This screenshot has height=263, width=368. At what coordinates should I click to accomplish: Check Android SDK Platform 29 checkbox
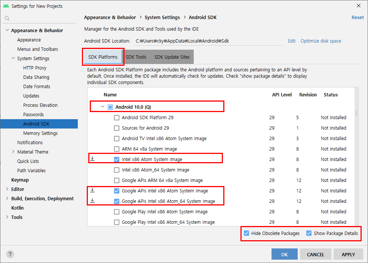coord(117,118)
